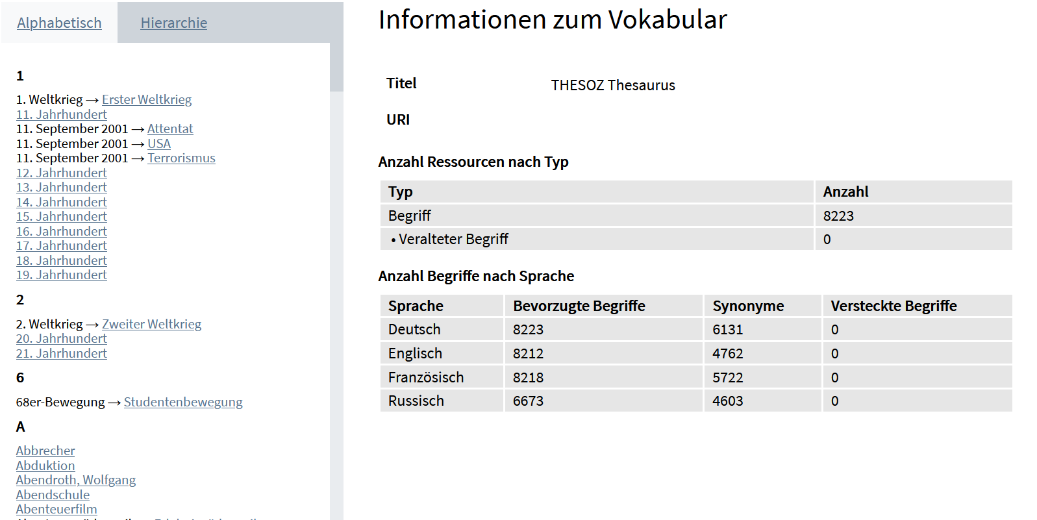Follow the Studentenbewegung link
Screen dimensions: 1037x520
click(183, 402)
